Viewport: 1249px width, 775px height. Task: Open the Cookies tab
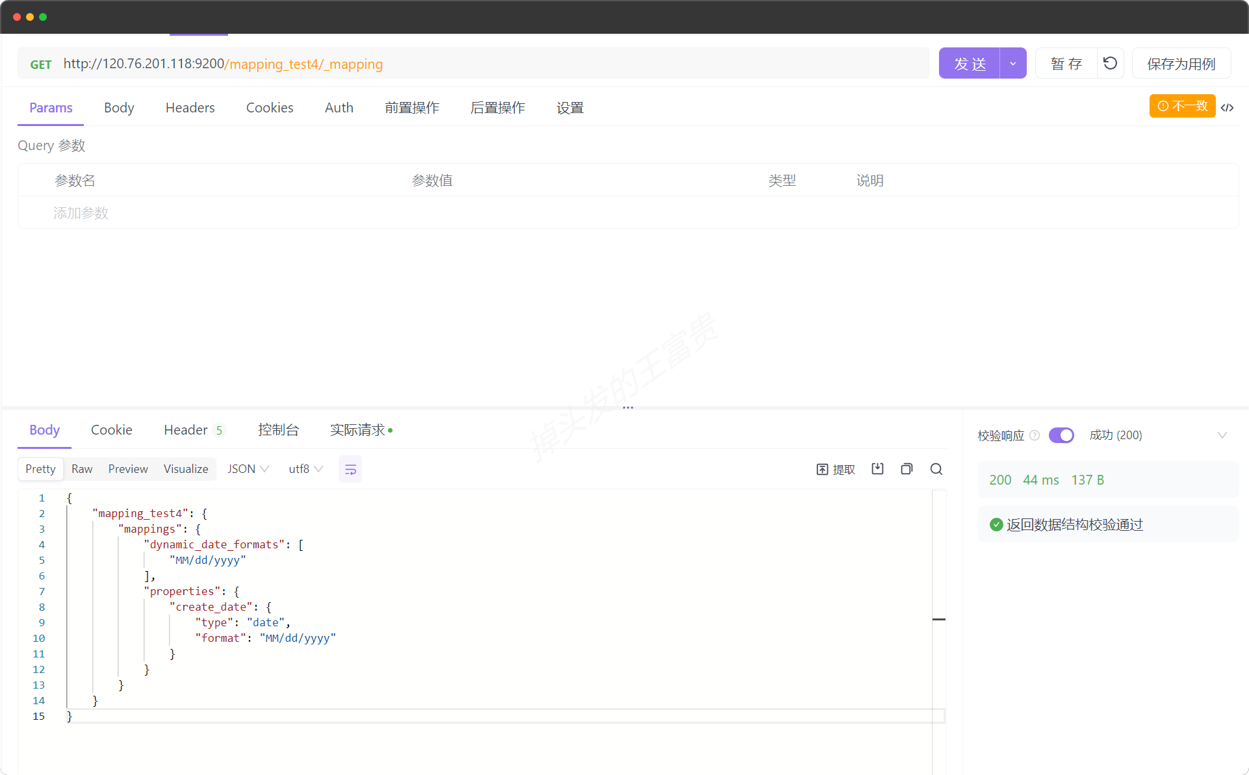[x=270, y=108]
